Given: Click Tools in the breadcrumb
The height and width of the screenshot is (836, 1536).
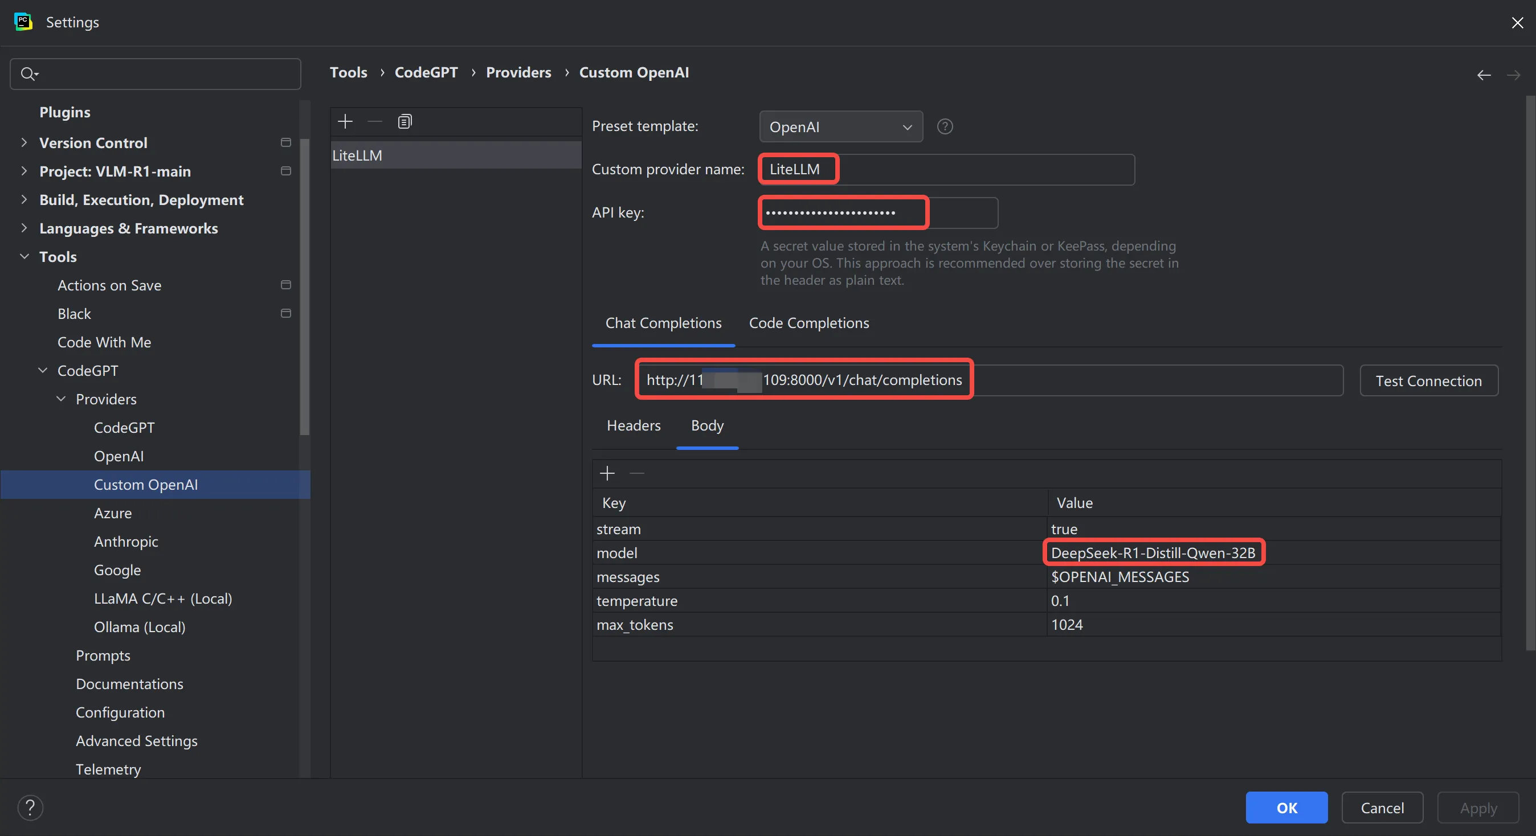Looking at the screenshot, I should coord(348,73).
